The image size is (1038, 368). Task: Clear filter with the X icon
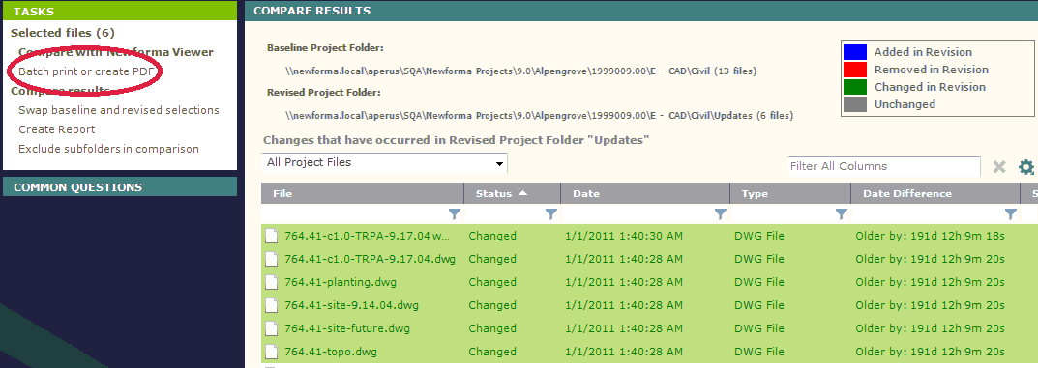[999, 167]
